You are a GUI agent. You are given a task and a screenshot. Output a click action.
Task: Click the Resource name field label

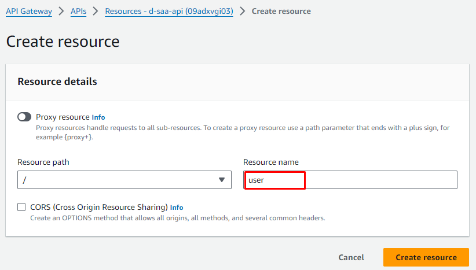(x=270, y=162)
